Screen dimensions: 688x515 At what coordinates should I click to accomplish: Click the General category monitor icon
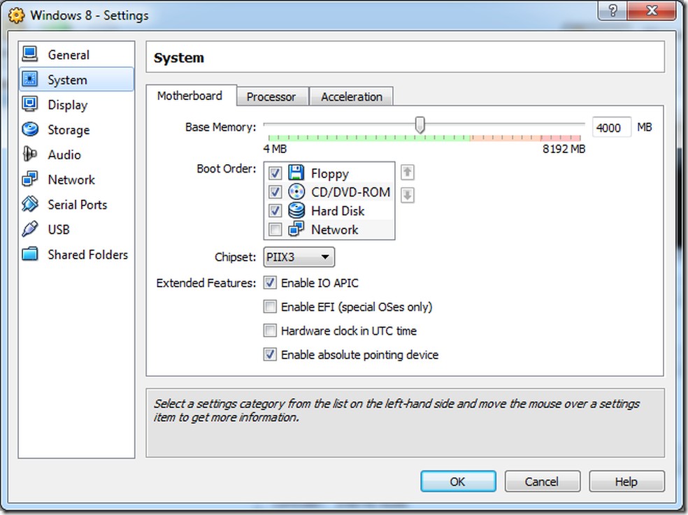click(x=30, y=55)
